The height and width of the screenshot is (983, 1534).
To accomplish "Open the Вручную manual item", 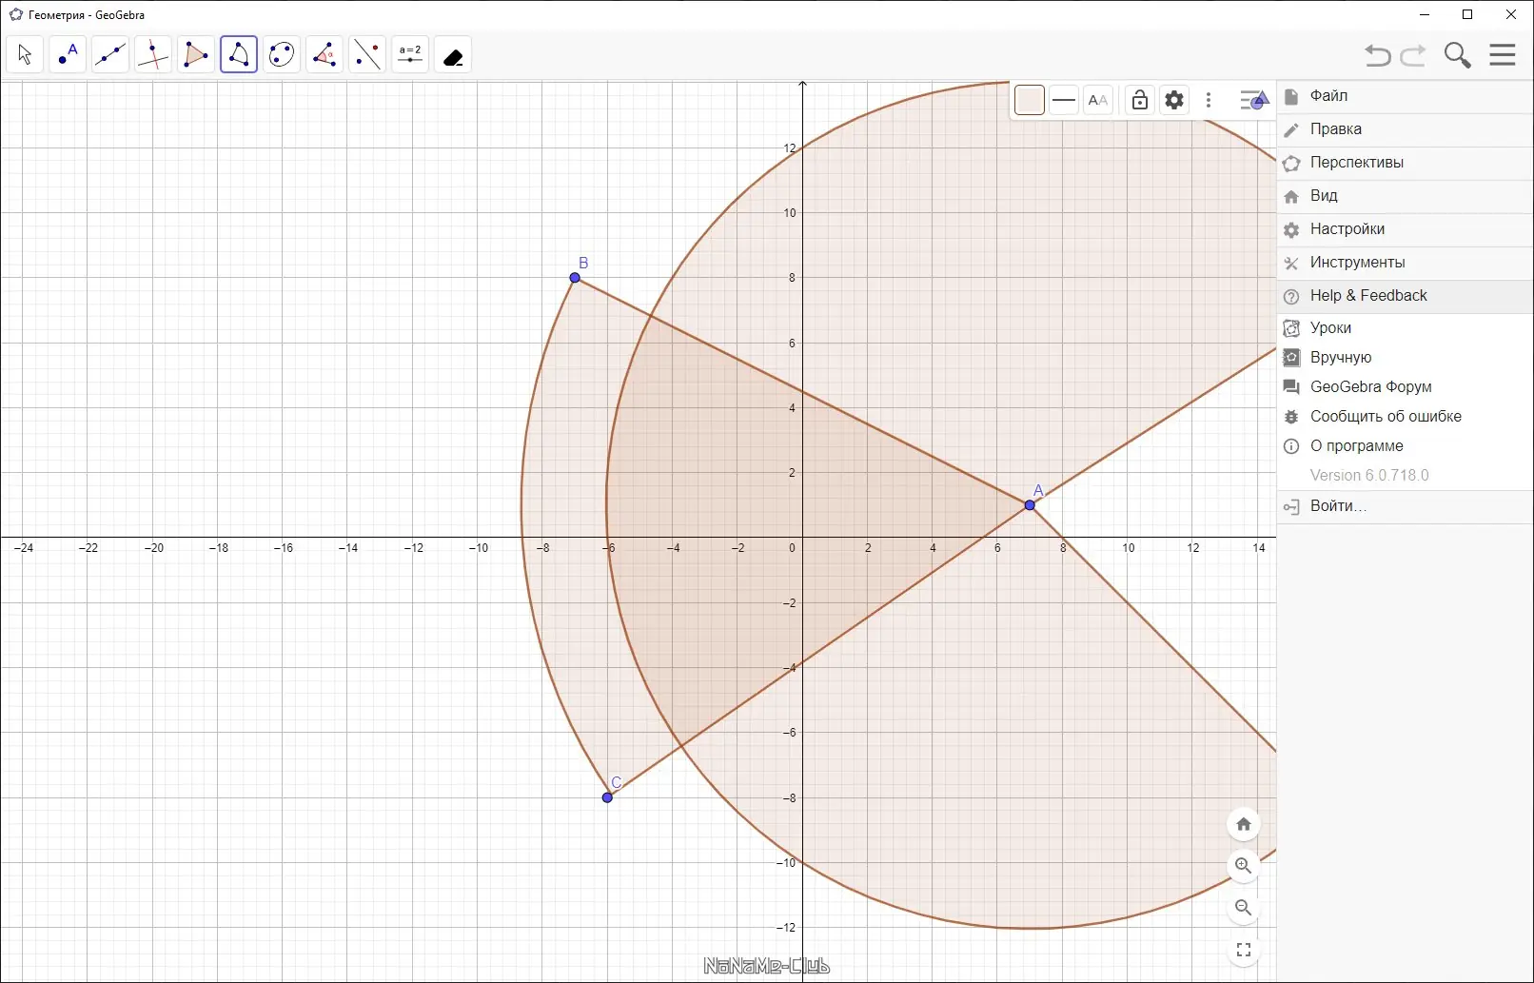I will coord(1406,358).
